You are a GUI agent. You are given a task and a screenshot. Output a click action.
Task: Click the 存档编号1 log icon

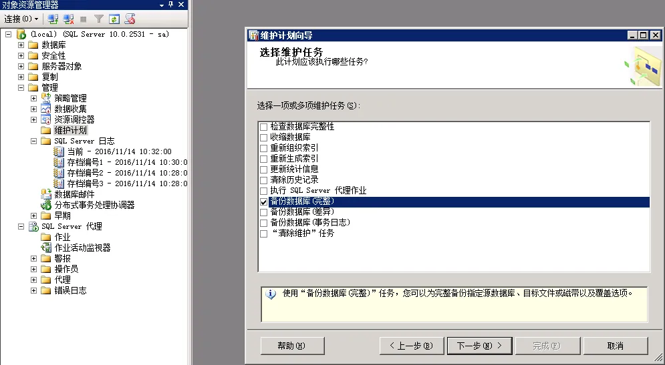tap(59, 162)
